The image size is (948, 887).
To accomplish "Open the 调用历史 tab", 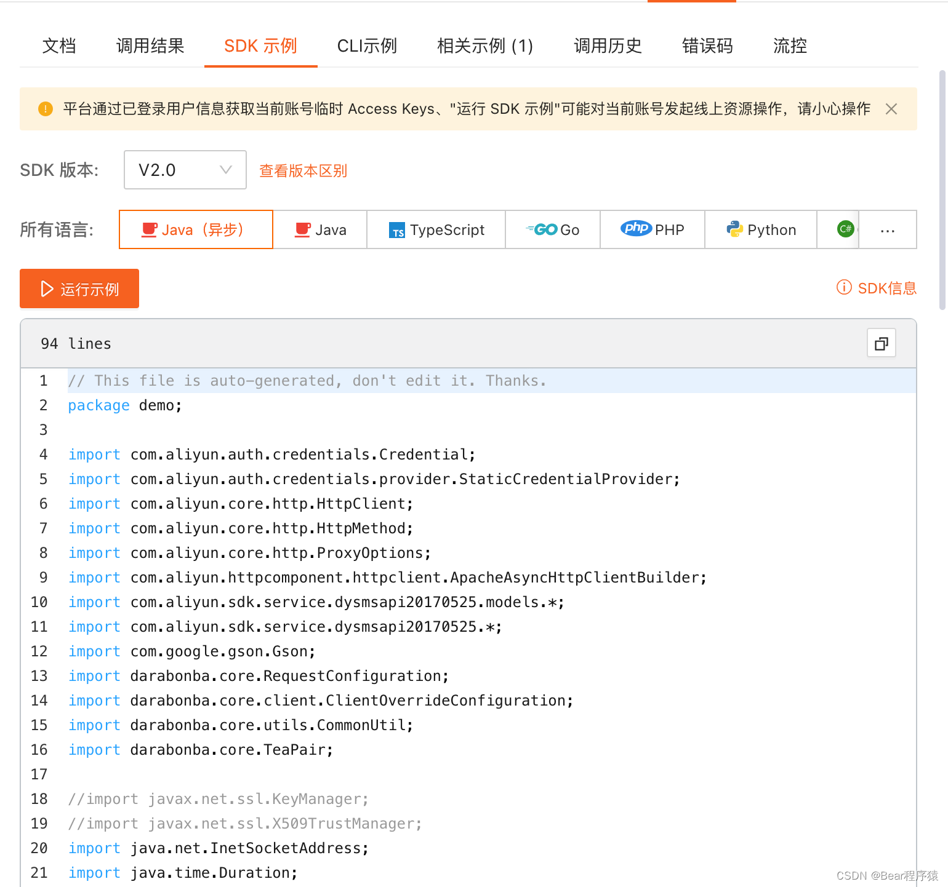I will 607,46.
